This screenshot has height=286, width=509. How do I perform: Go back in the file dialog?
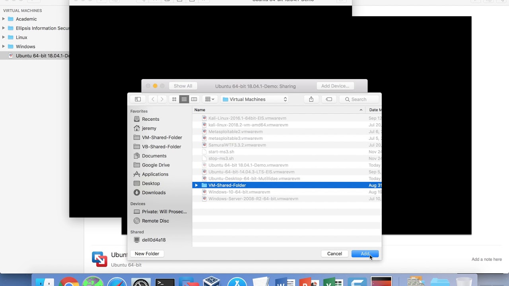click(x=153, y=99)
